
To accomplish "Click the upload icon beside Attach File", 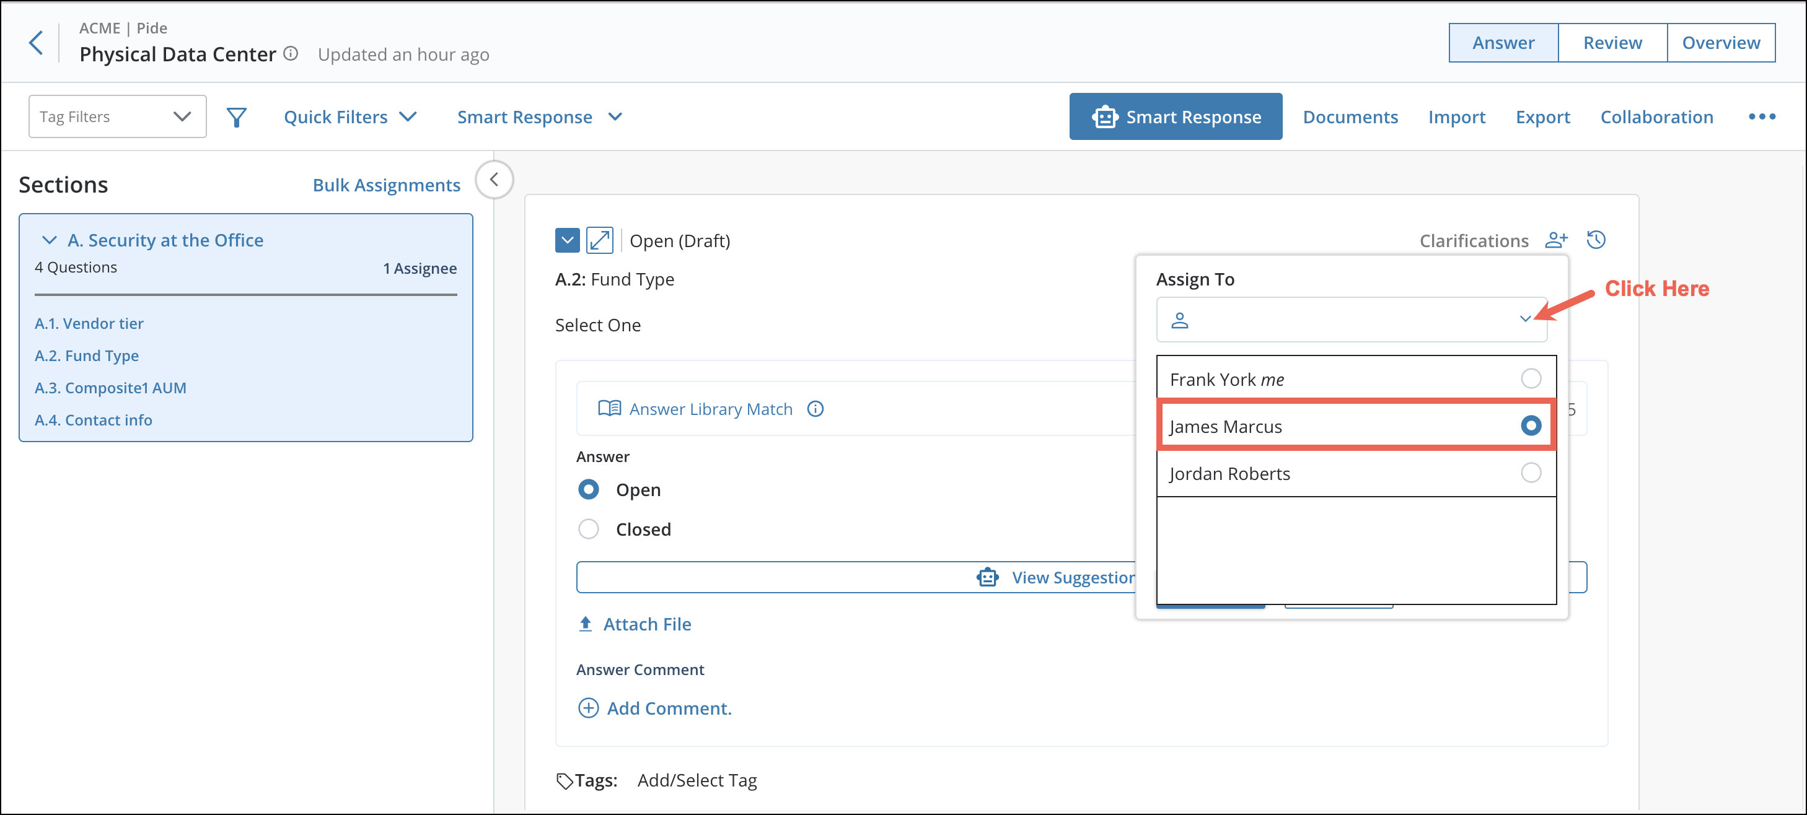I will coord(585,624).
